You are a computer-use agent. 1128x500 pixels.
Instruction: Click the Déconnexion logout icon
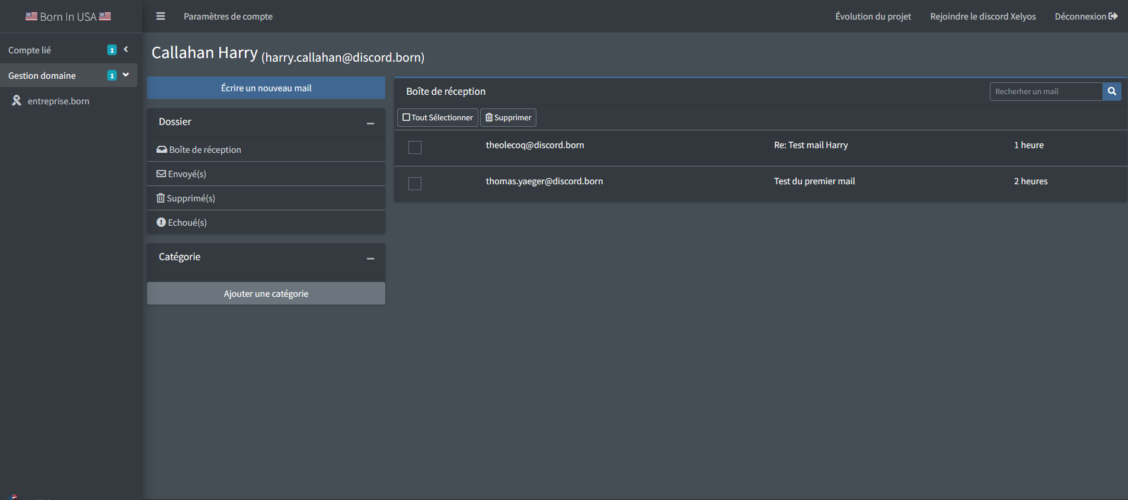pyautogui.click(x=1113, y=17)
